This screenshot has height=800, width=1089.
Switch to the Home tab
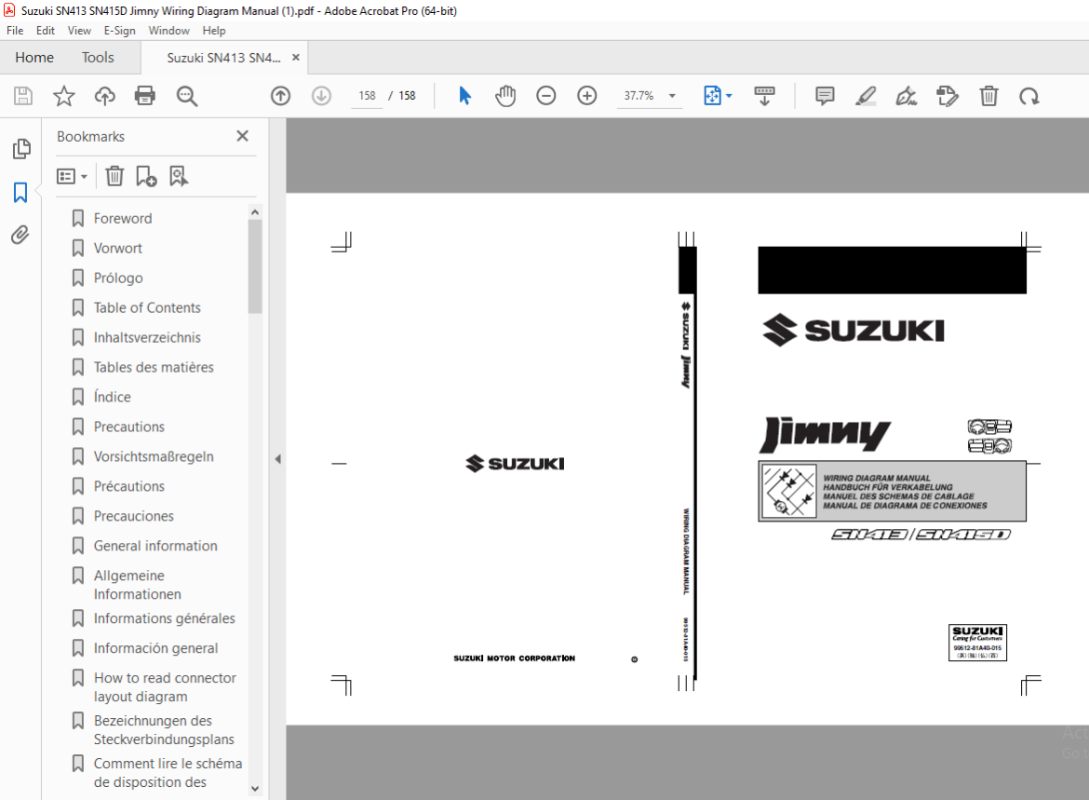[34, 58]
